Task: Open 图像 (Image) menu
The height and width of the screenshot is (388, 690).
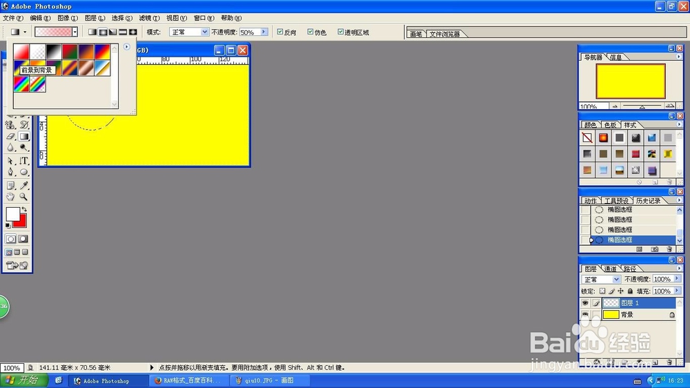Action: [68, 18]
